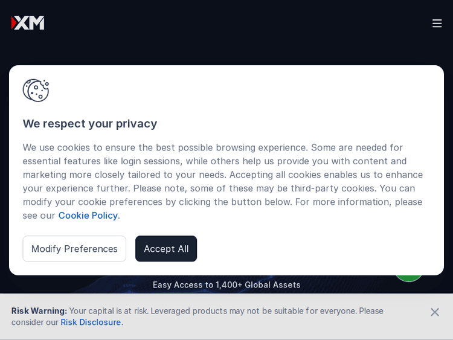Open the hamburger navigation menu
453x340 pixels.
coord(437,23)
